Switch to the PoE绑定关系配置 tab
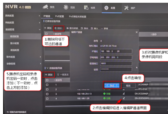This screenshot has width=168, height=114. coord(78,17)
